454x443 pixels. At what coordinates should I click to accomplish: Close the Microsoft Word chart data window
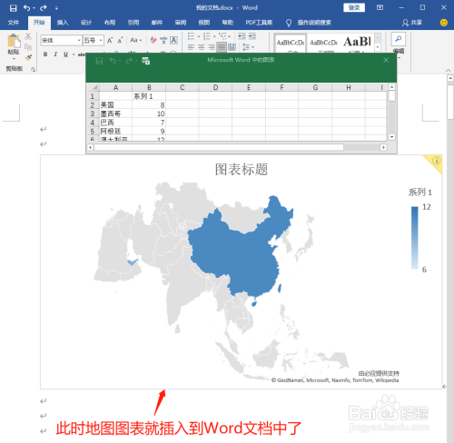386,60
